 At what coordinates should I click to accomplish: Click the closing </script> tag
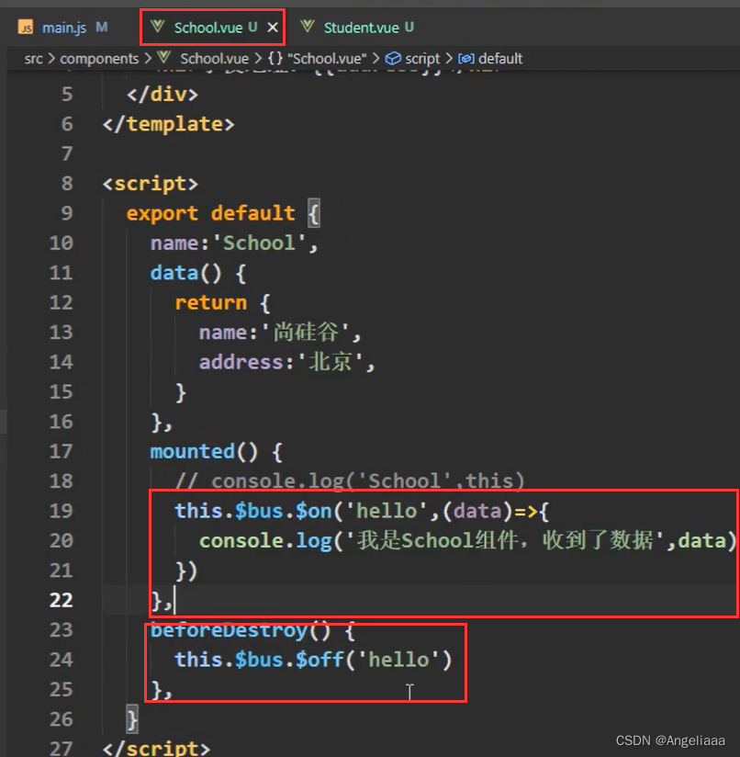(156, 749)
